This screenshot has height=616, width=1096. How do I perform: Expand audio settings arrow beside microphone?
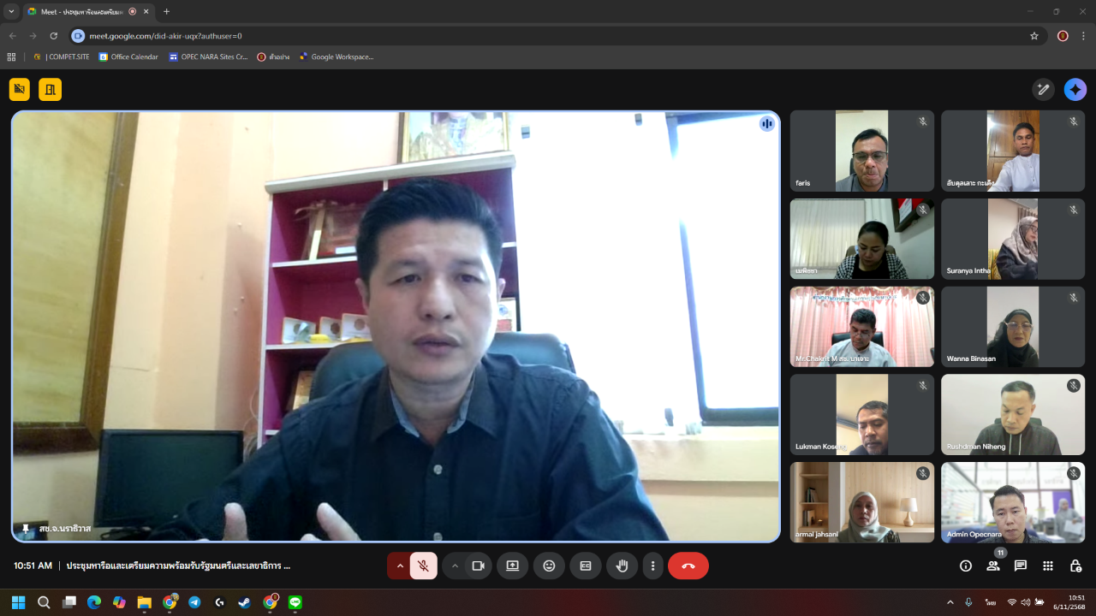[399, 566]
